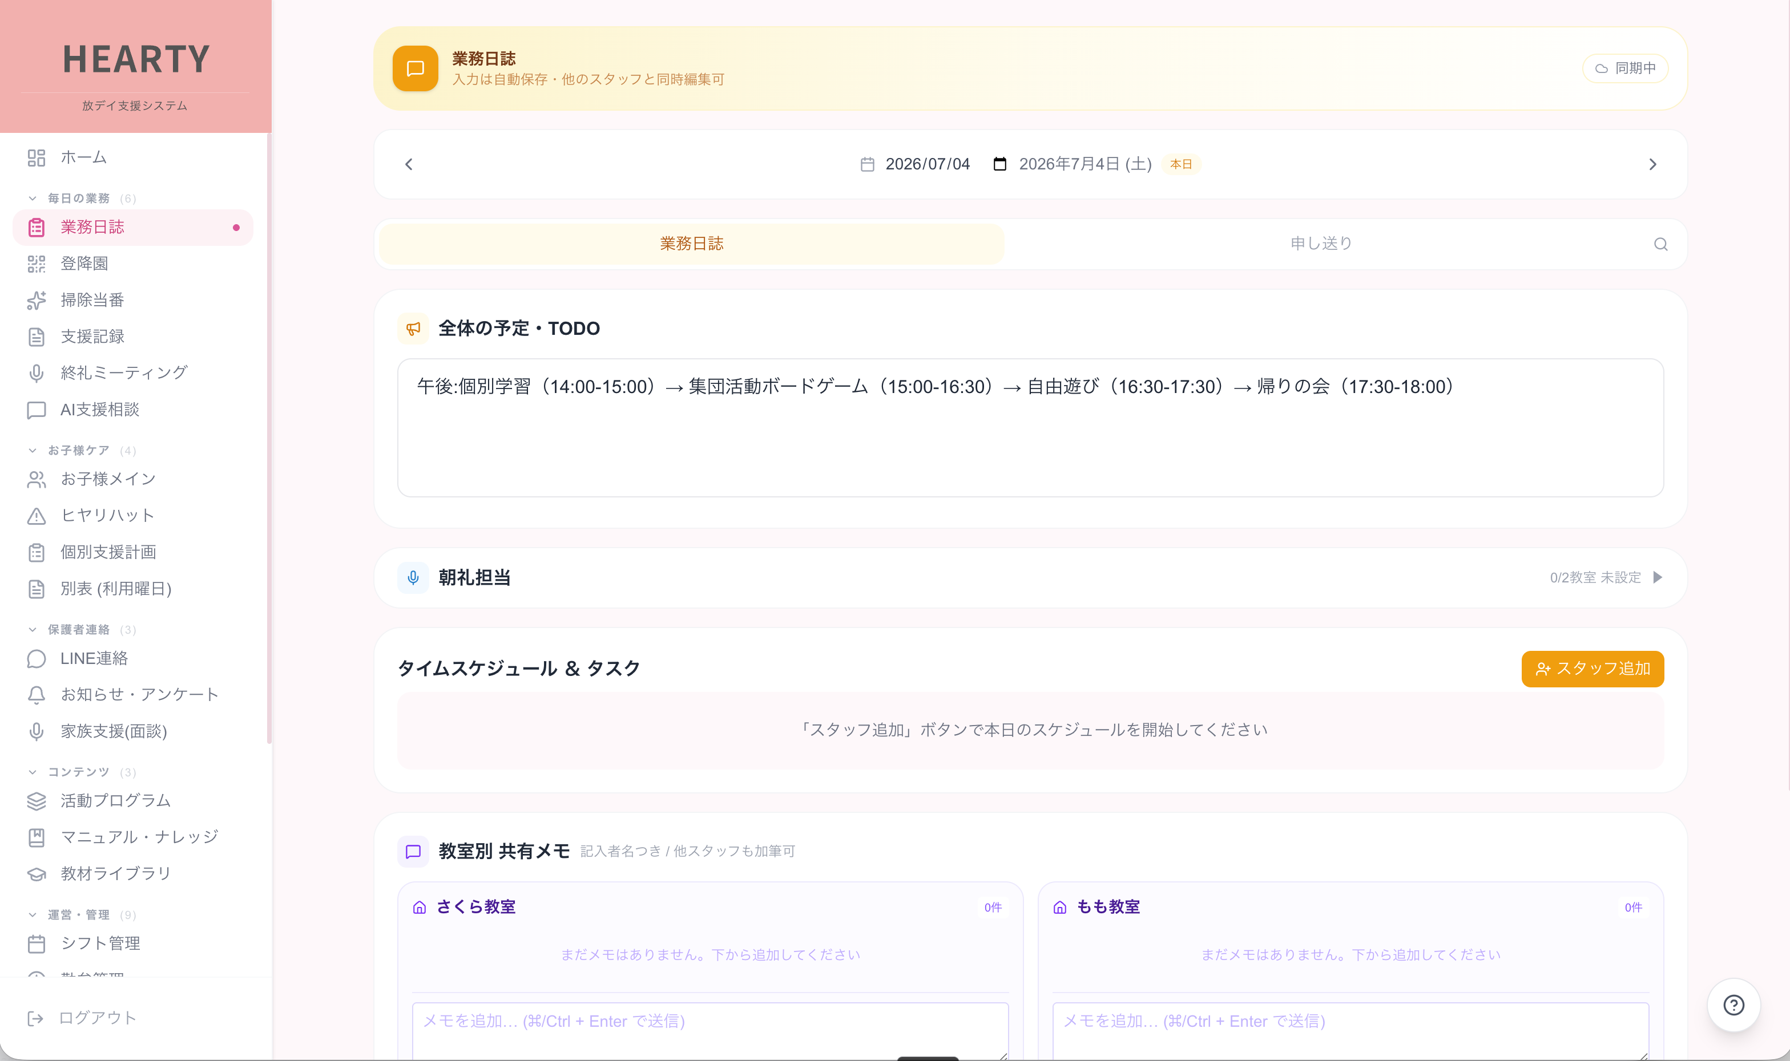1790x1061 pixels.
Task: Click the 支援記録 document icon
Action: [37, 337]
